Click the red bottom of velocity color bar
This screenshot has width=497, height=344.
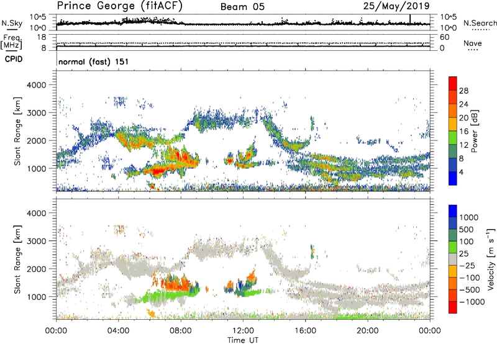453,307
